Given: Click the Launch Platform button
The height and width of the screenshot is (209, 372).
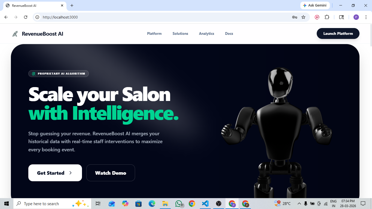Looking at the screenshot, I should pos(338,33).
